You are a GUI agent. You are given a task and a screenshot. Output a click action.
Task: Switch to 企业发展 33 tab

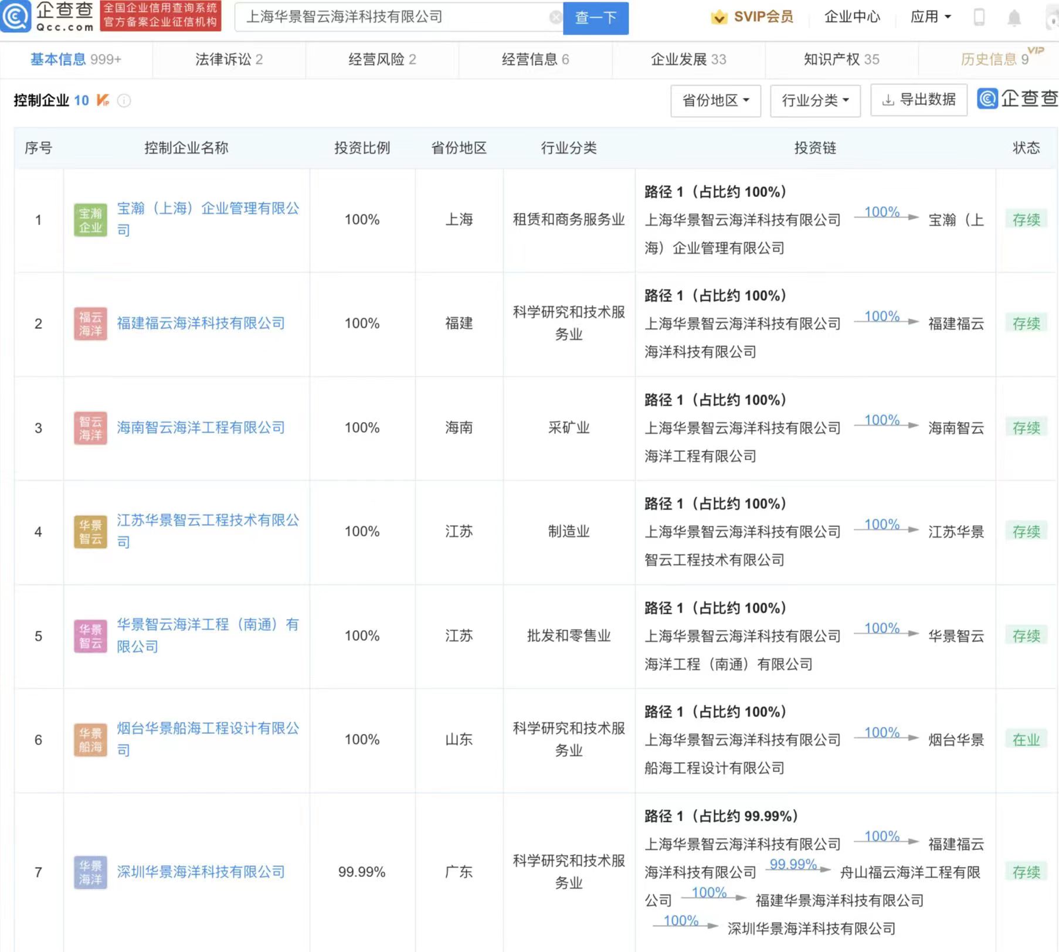tap(688, 59)
